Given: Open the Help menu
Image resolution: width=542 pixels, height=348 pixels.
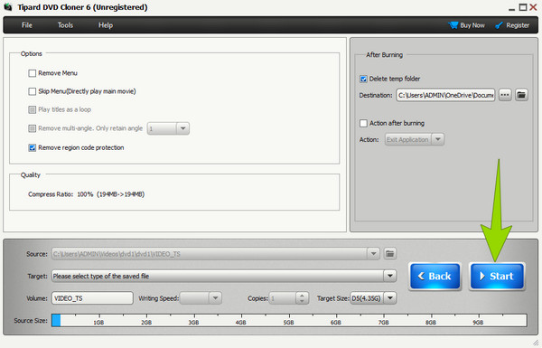Looking at the screenshot, I should tap(106, 25).
